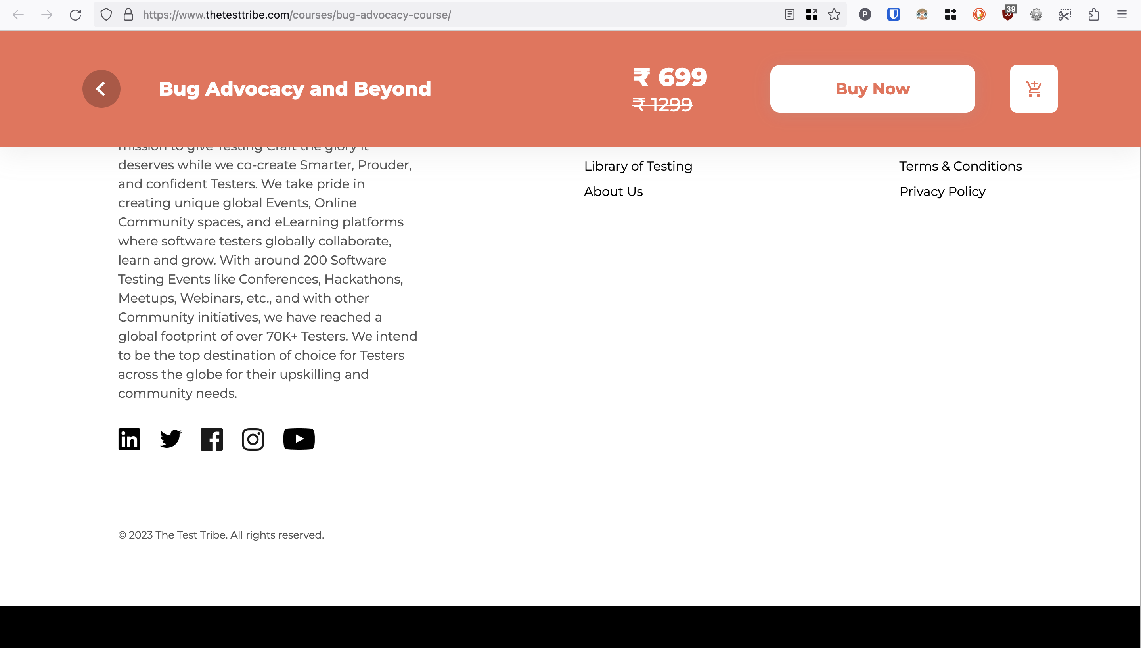The height and width of the screenshot is (648, 1141).
Task: Bookmark this page with star icon
Action: tap(834, 15)
